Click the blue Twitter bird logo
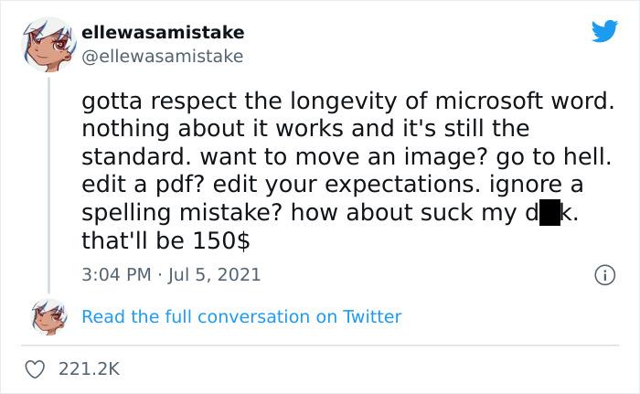Viewport: 640px width, 394px height. click(603, 32)
